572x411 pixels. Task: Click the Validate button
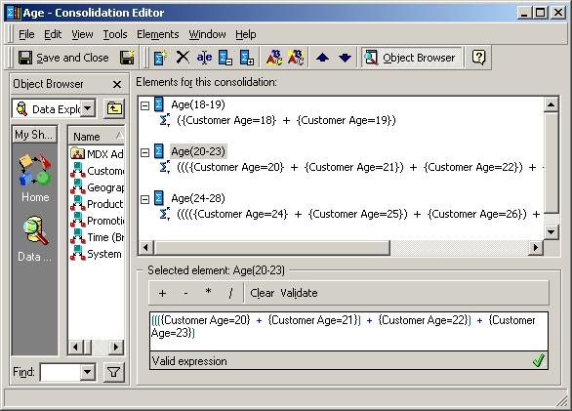tap(299, 293)
